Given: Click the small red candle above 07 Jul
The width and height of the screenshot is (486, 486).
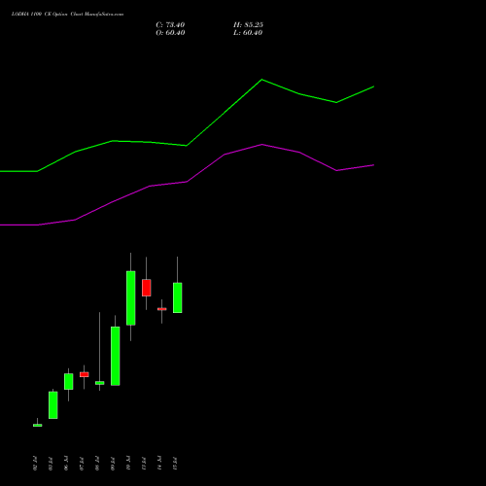Looking at the screenshot, I should (85, 374).
